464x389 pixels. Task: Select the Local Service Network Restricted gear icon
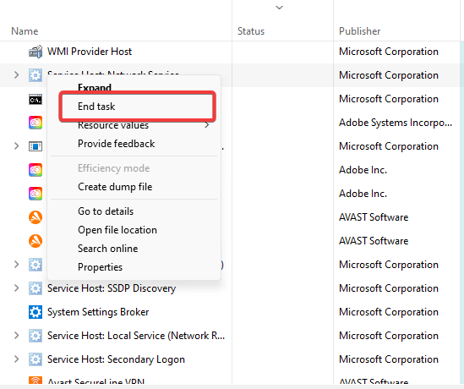point(35,336)
